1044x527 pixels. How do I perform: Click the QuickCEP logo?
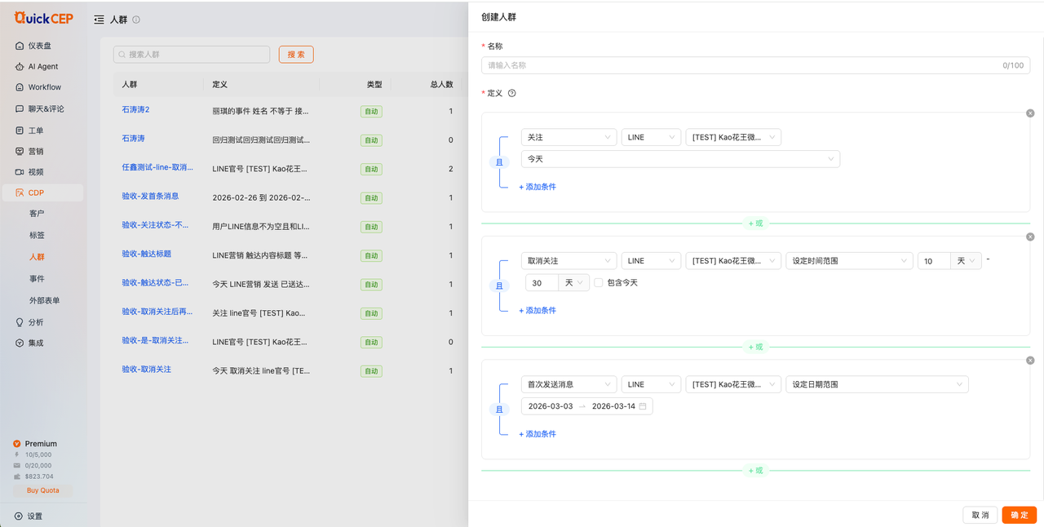point(43,18)
